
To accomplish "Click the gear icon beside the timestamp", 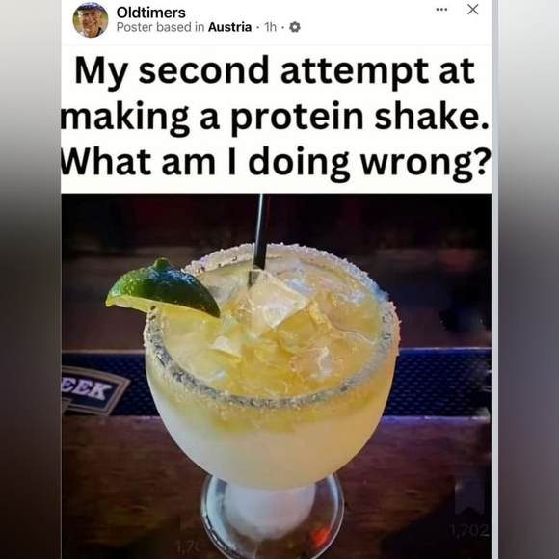I will [295, 27].
